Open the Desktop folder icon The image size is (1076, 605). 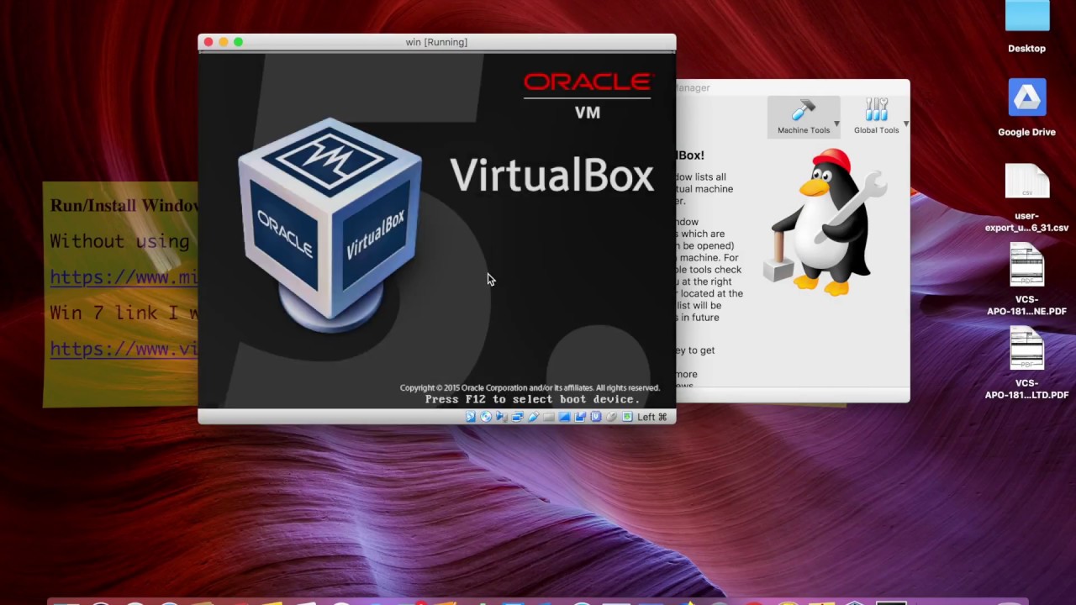click(1027, 17)
